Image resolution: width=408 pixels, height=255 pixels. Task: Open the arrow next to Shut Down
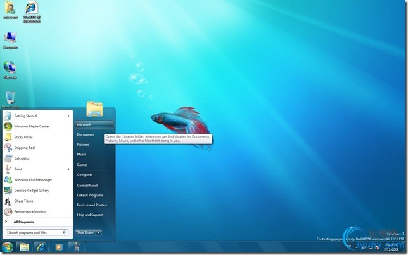click(x=99, y=232)
